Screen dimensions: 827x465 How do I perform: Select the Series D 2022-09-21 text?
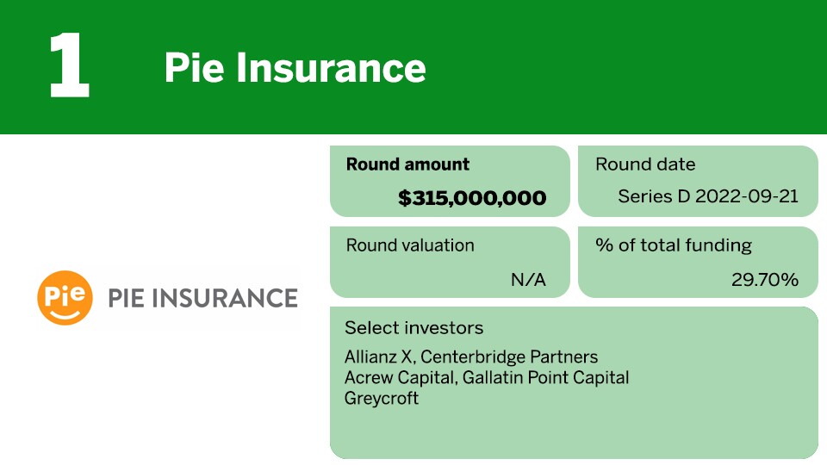click(x=708, y=196)
